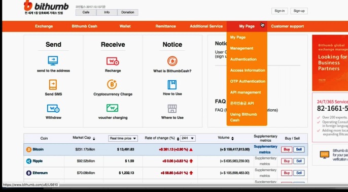Click the Sign-up button

(x=299, y=11)
